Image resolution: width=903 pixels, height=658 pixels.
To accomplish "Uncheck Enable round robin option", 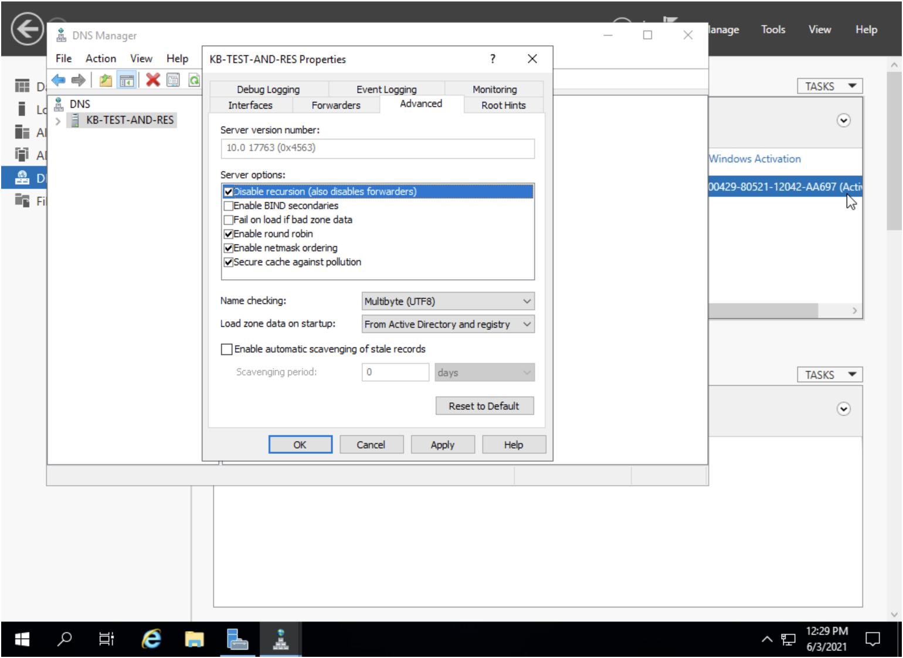I will [x=229, y=234].
